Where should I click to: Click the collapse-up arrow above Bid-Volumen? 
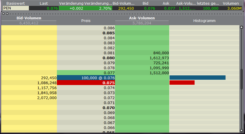pyautogui.click(x=3, y=13)
